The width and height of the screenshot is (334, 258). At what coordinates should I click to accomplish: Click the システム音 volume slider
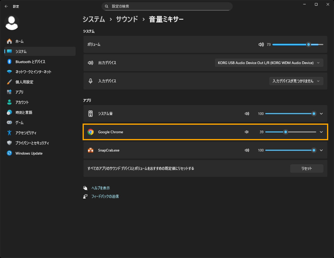(x=291, y=114)
